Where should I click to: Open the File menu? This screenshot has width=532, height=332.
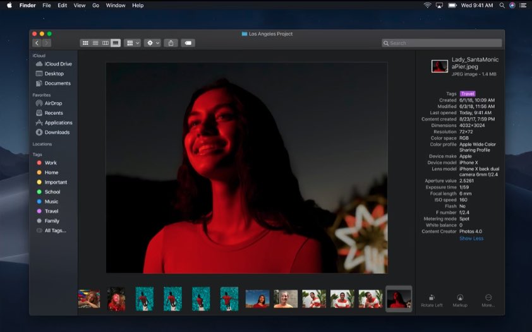[x=47, y=5]
